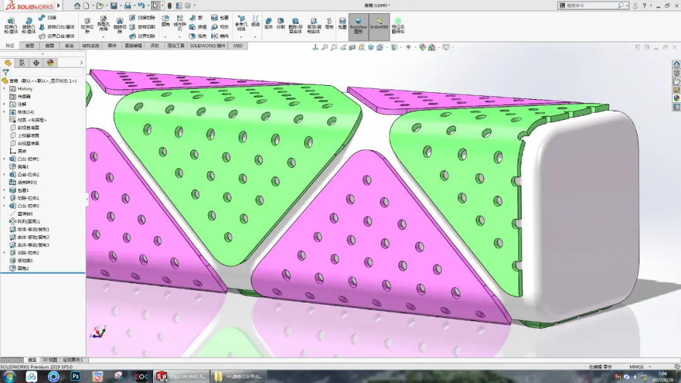Select the Mirror tool (镜向)
Viewport: 681px width, 383px height.
click(x=220, y=36)
